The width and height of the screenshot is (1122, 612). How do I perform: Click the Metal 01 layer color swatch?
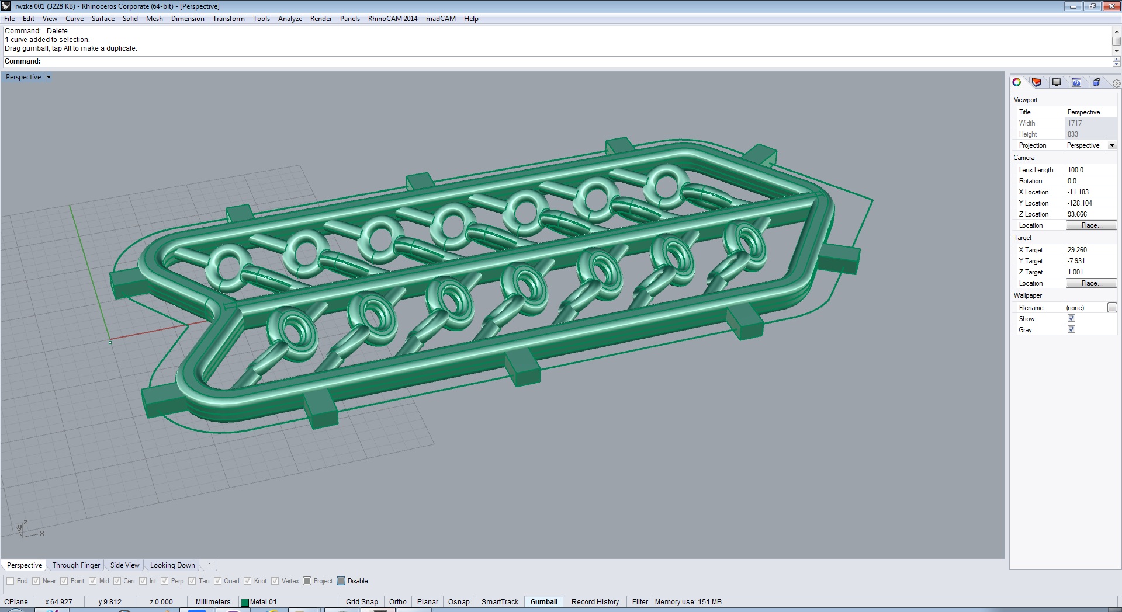tap(245, 602)
